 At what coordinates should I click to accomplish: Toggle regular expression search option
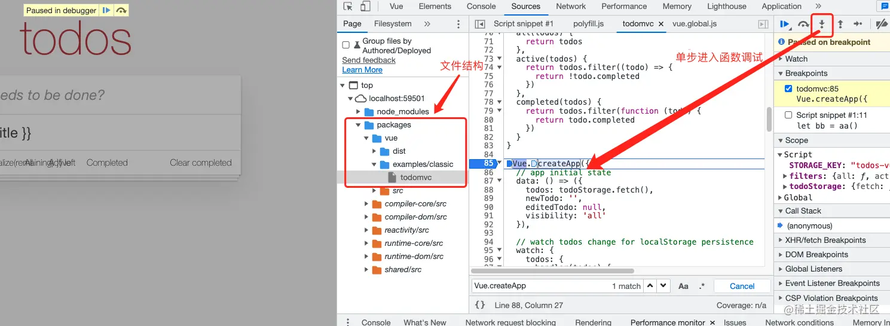coord(702,286)
